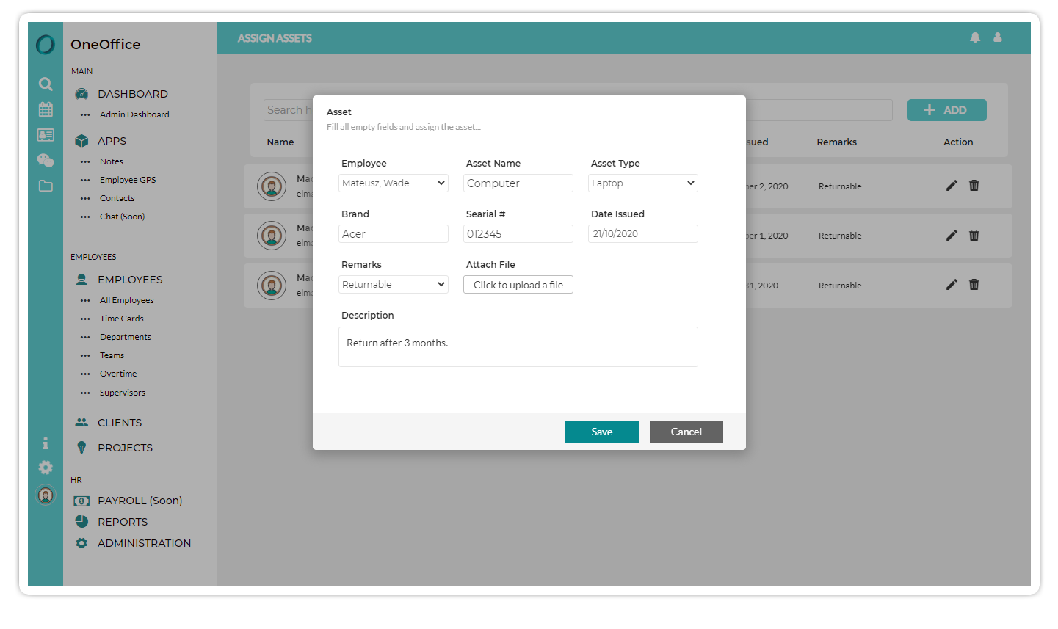
Task: Open Time Cards menu item
Action: click(122, 319)
